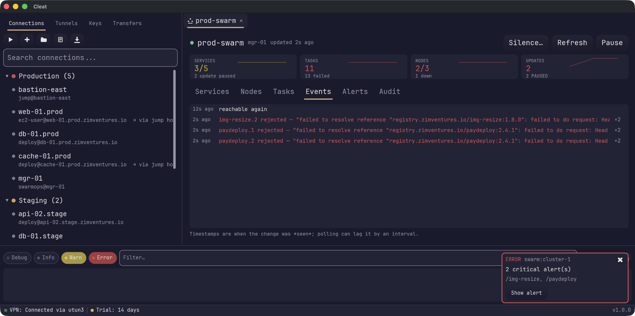Click the connections list scrollbar
Screen dimensions: 635x316
click(x=175, y=119)
